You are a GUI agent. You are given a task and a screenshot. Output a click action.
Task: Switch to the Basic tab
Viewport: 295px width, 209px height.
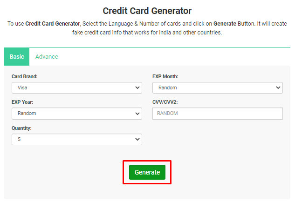17,57
